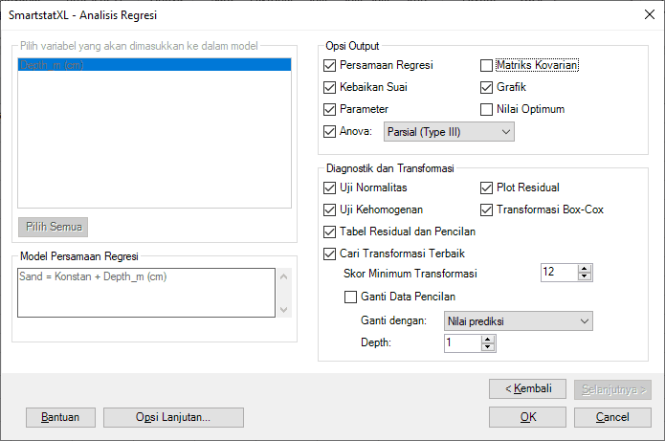Click the OK button
Screen dimensions: 665x441
[x=527, y=417]
